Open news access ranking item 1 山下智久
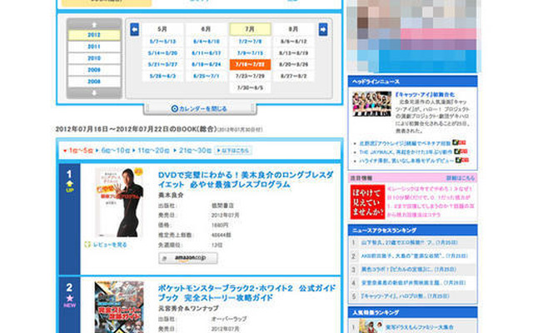The width and height of the screenshot is (533, 333). [x=409, y=242]
